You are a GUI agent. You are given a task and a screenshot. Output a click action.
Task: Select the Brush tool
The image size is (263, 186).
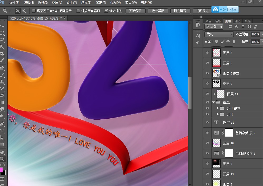tap(2, 75)
